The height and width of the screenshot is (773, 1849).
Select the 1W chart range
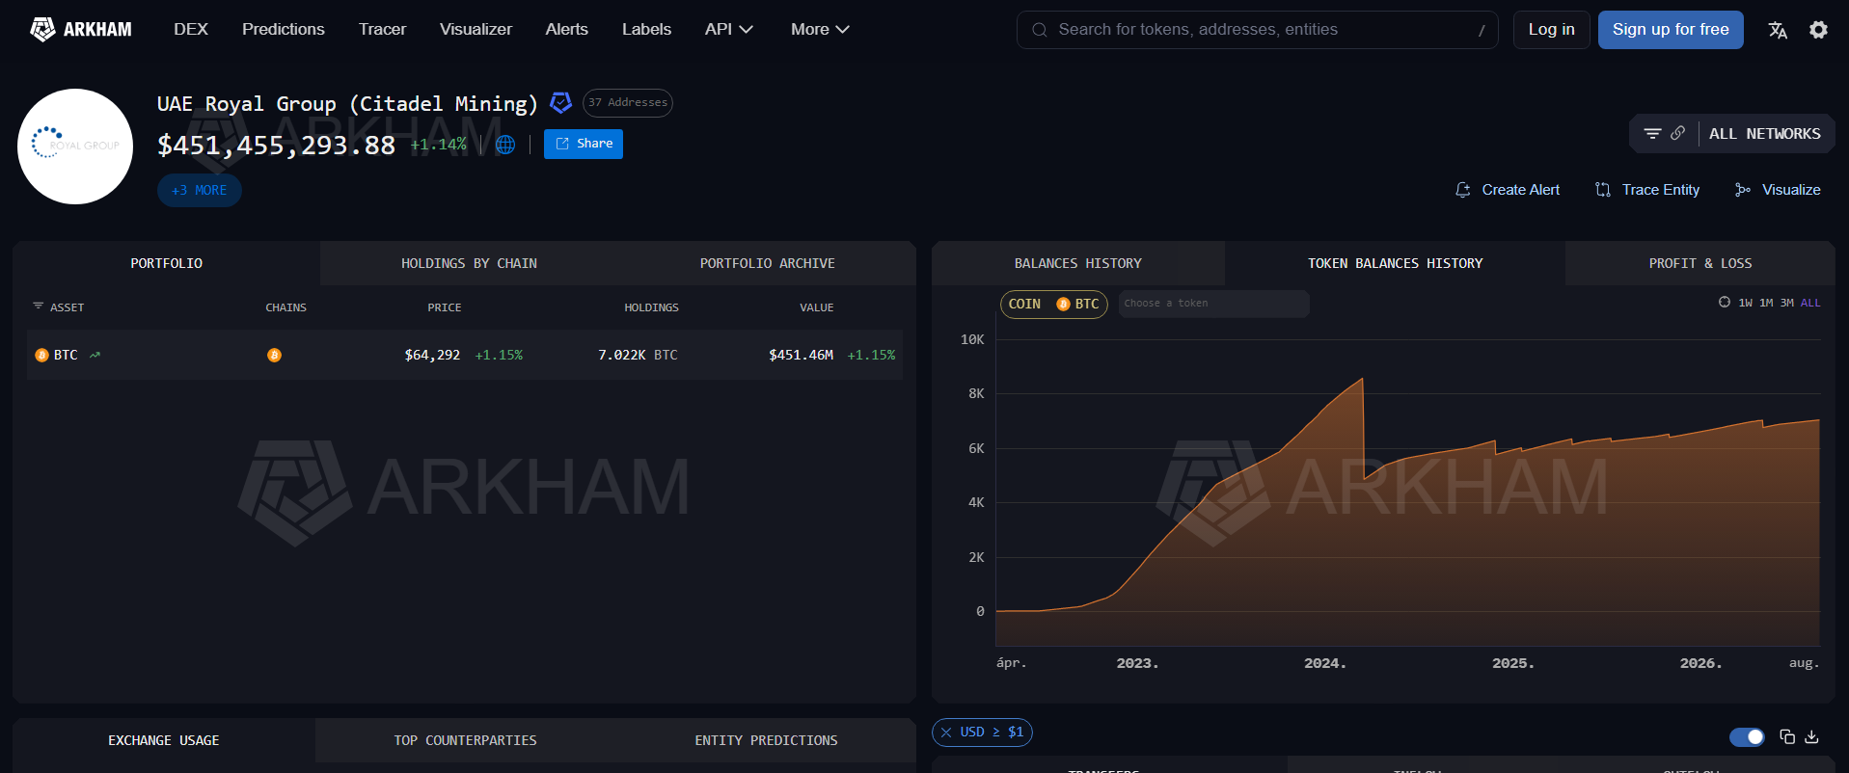point(1745,303)
